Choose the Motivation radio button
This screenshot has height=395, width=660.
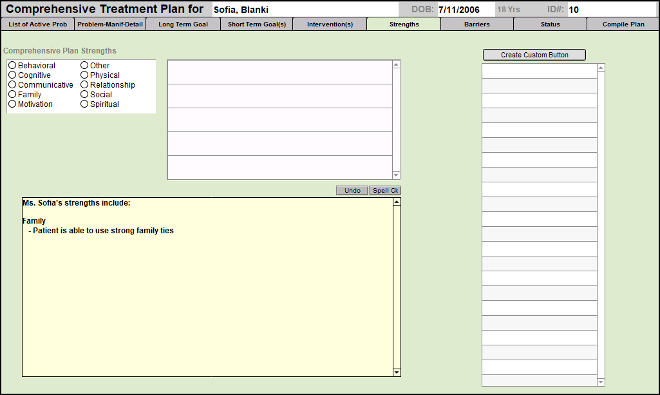pyautogui.click(x=12, y=104)
